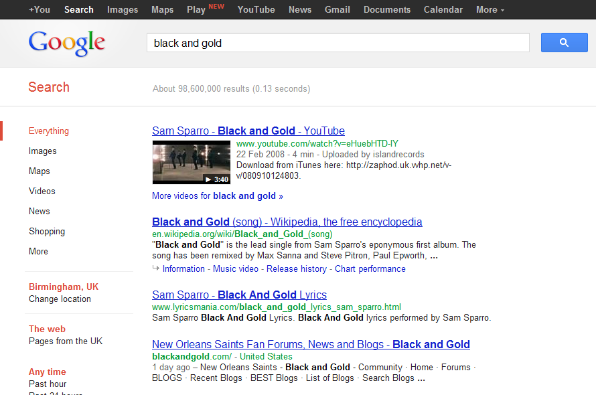Click the Birmingham, UK location heading

point(64,287)
